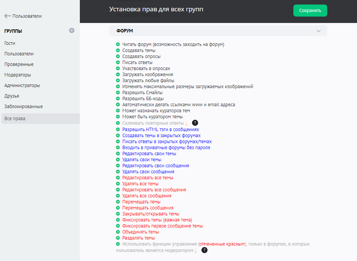Open Заблокированные group
Screen dimensions: 357x261
(x=23, y=107)
